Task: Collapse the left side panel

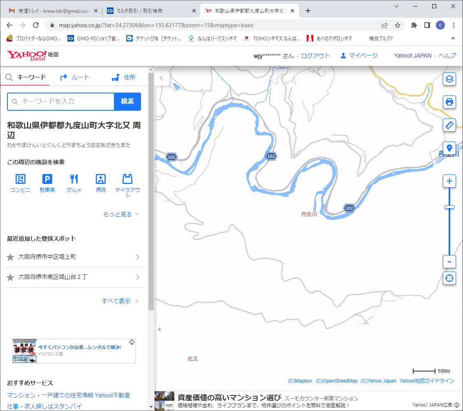Action: [x=162, y=78]
